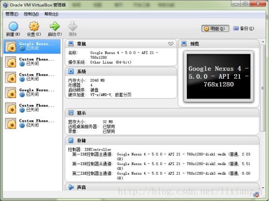Collapse the 常规 section with the chevron
This screenshot has width=269, height=201.
[171, 44]
